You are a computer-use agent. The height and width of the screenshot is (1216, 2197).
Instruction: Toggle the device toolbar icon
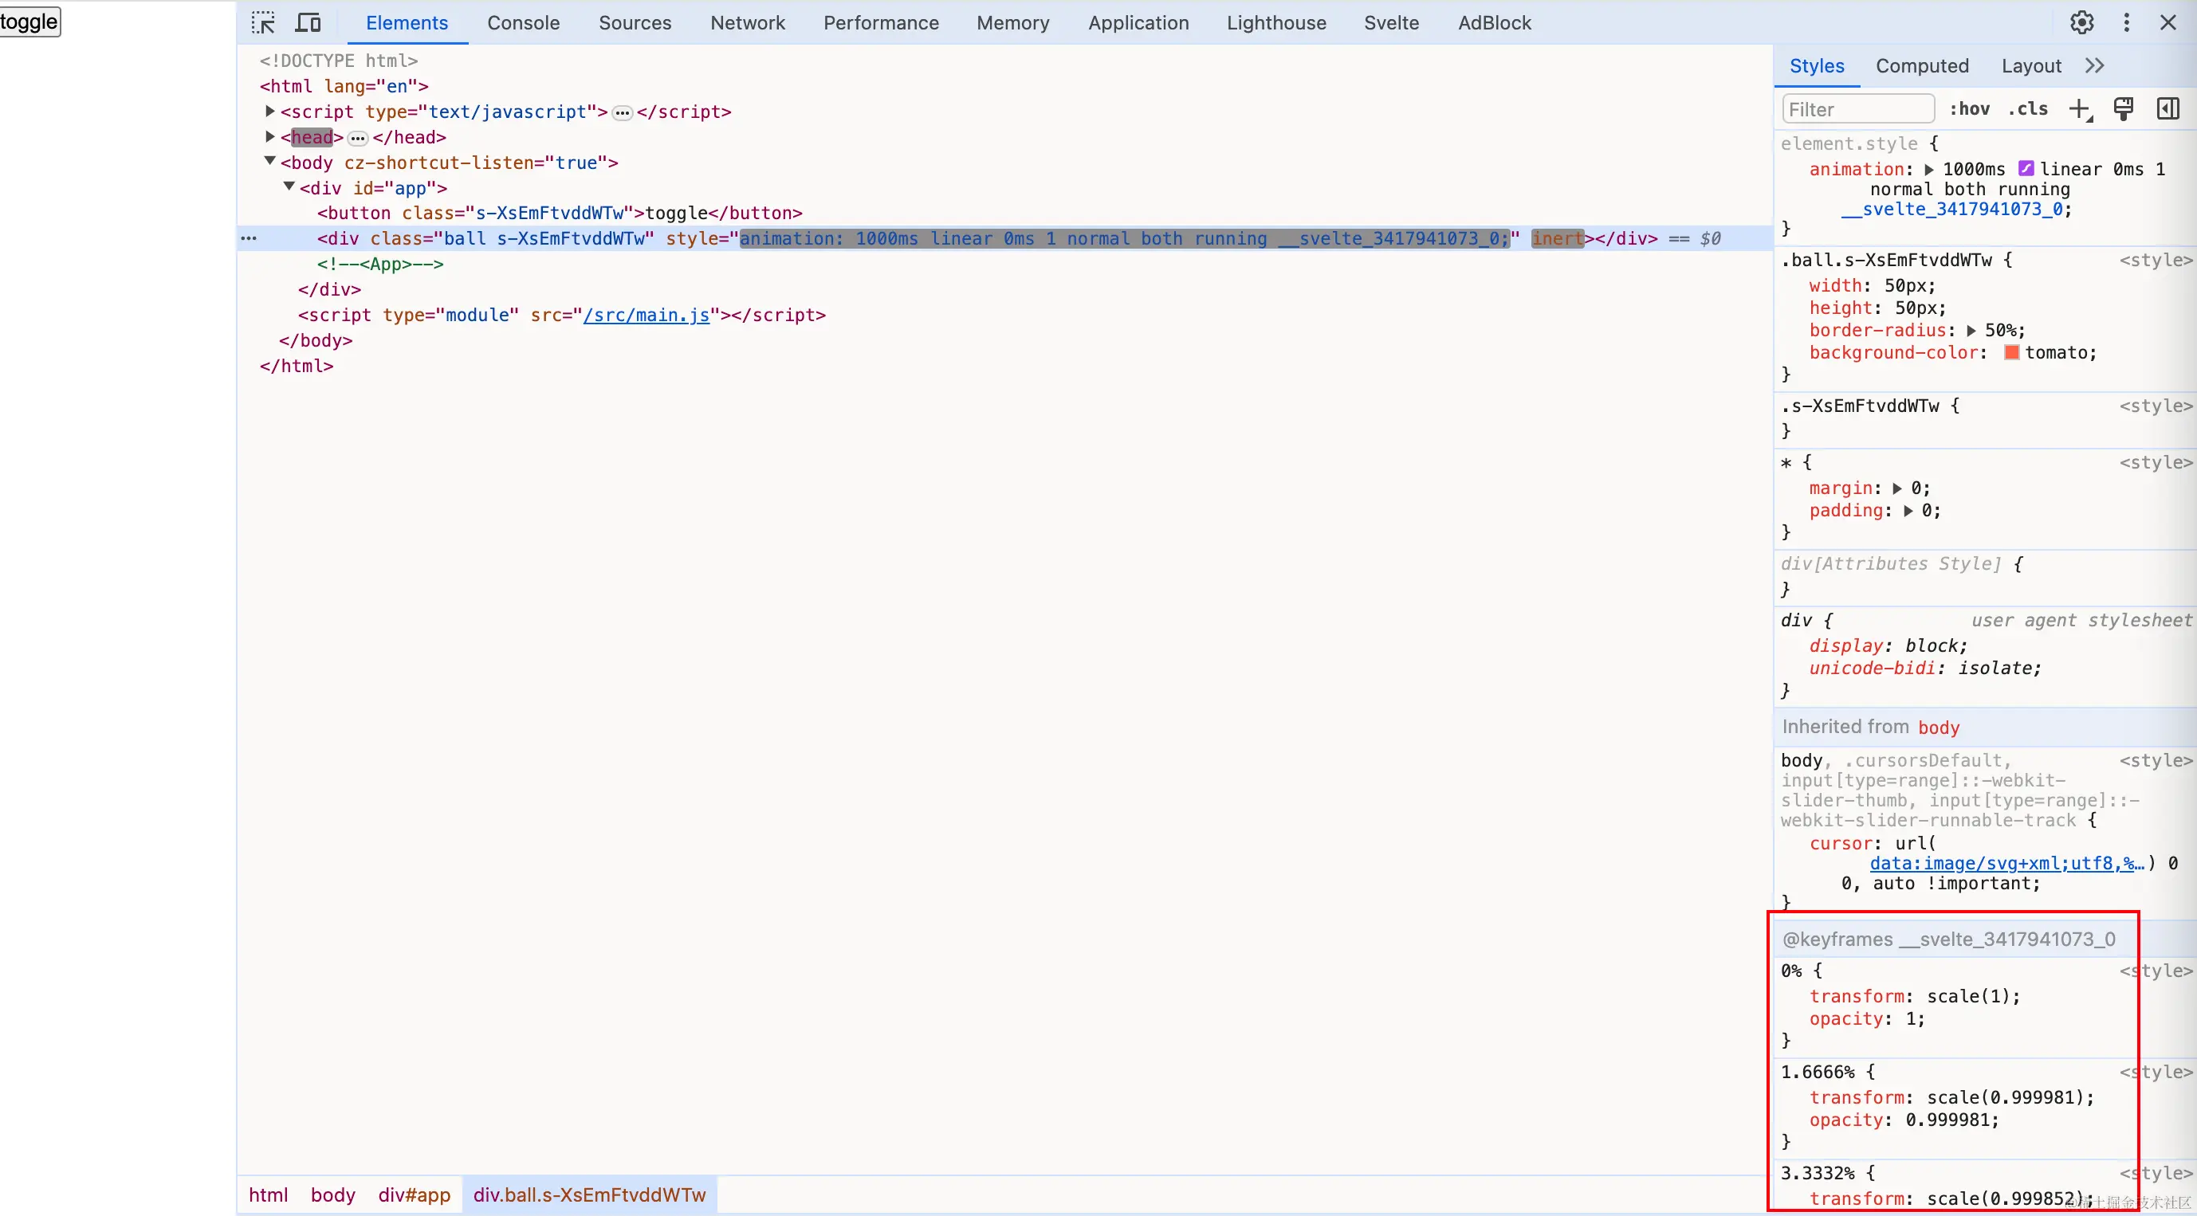(x=308, y=23)
